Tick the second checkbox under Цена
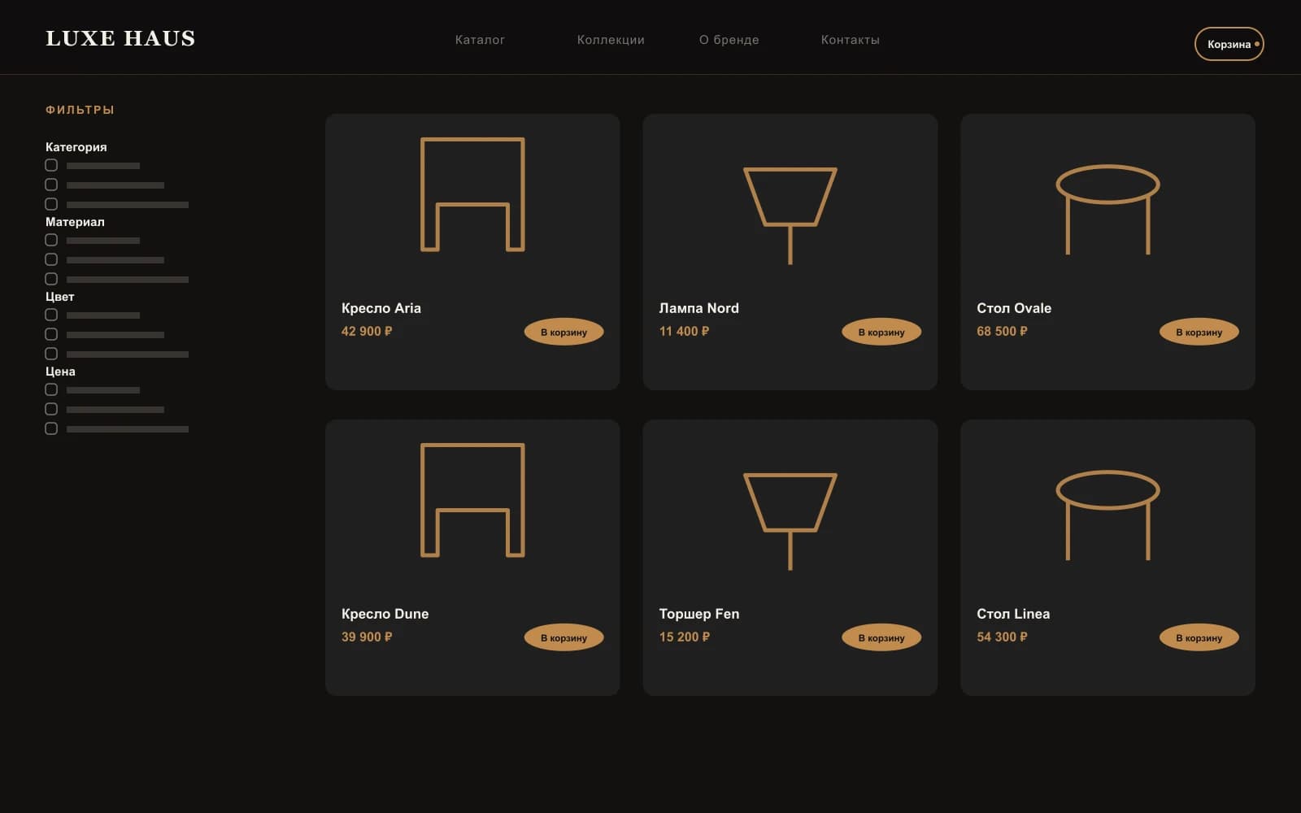Viewport: 1301px width, 813px height. [x=51, y=409]
